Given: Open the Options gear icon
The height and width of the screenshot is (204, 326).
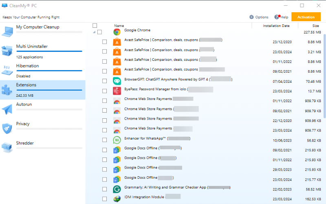Looking at the screenshot, I should click(x=251, y=17).
